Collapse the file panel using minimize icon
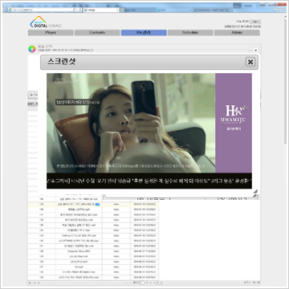 click(x=250, y=50)
